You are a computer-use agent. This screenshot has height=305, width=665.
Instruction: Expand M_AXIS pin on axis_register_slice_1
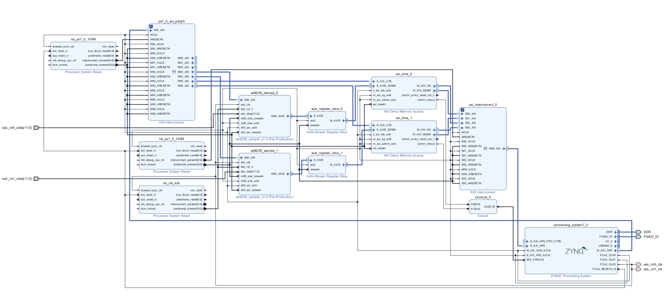(x=344, y=165)
